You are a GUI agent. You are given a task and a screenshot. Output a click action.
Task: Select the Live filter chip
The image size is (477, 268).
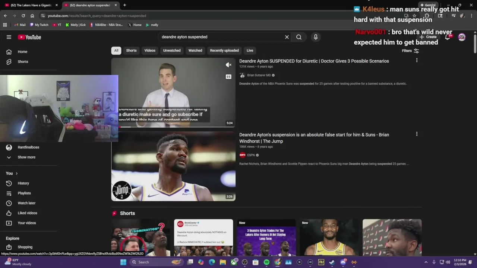250,50
